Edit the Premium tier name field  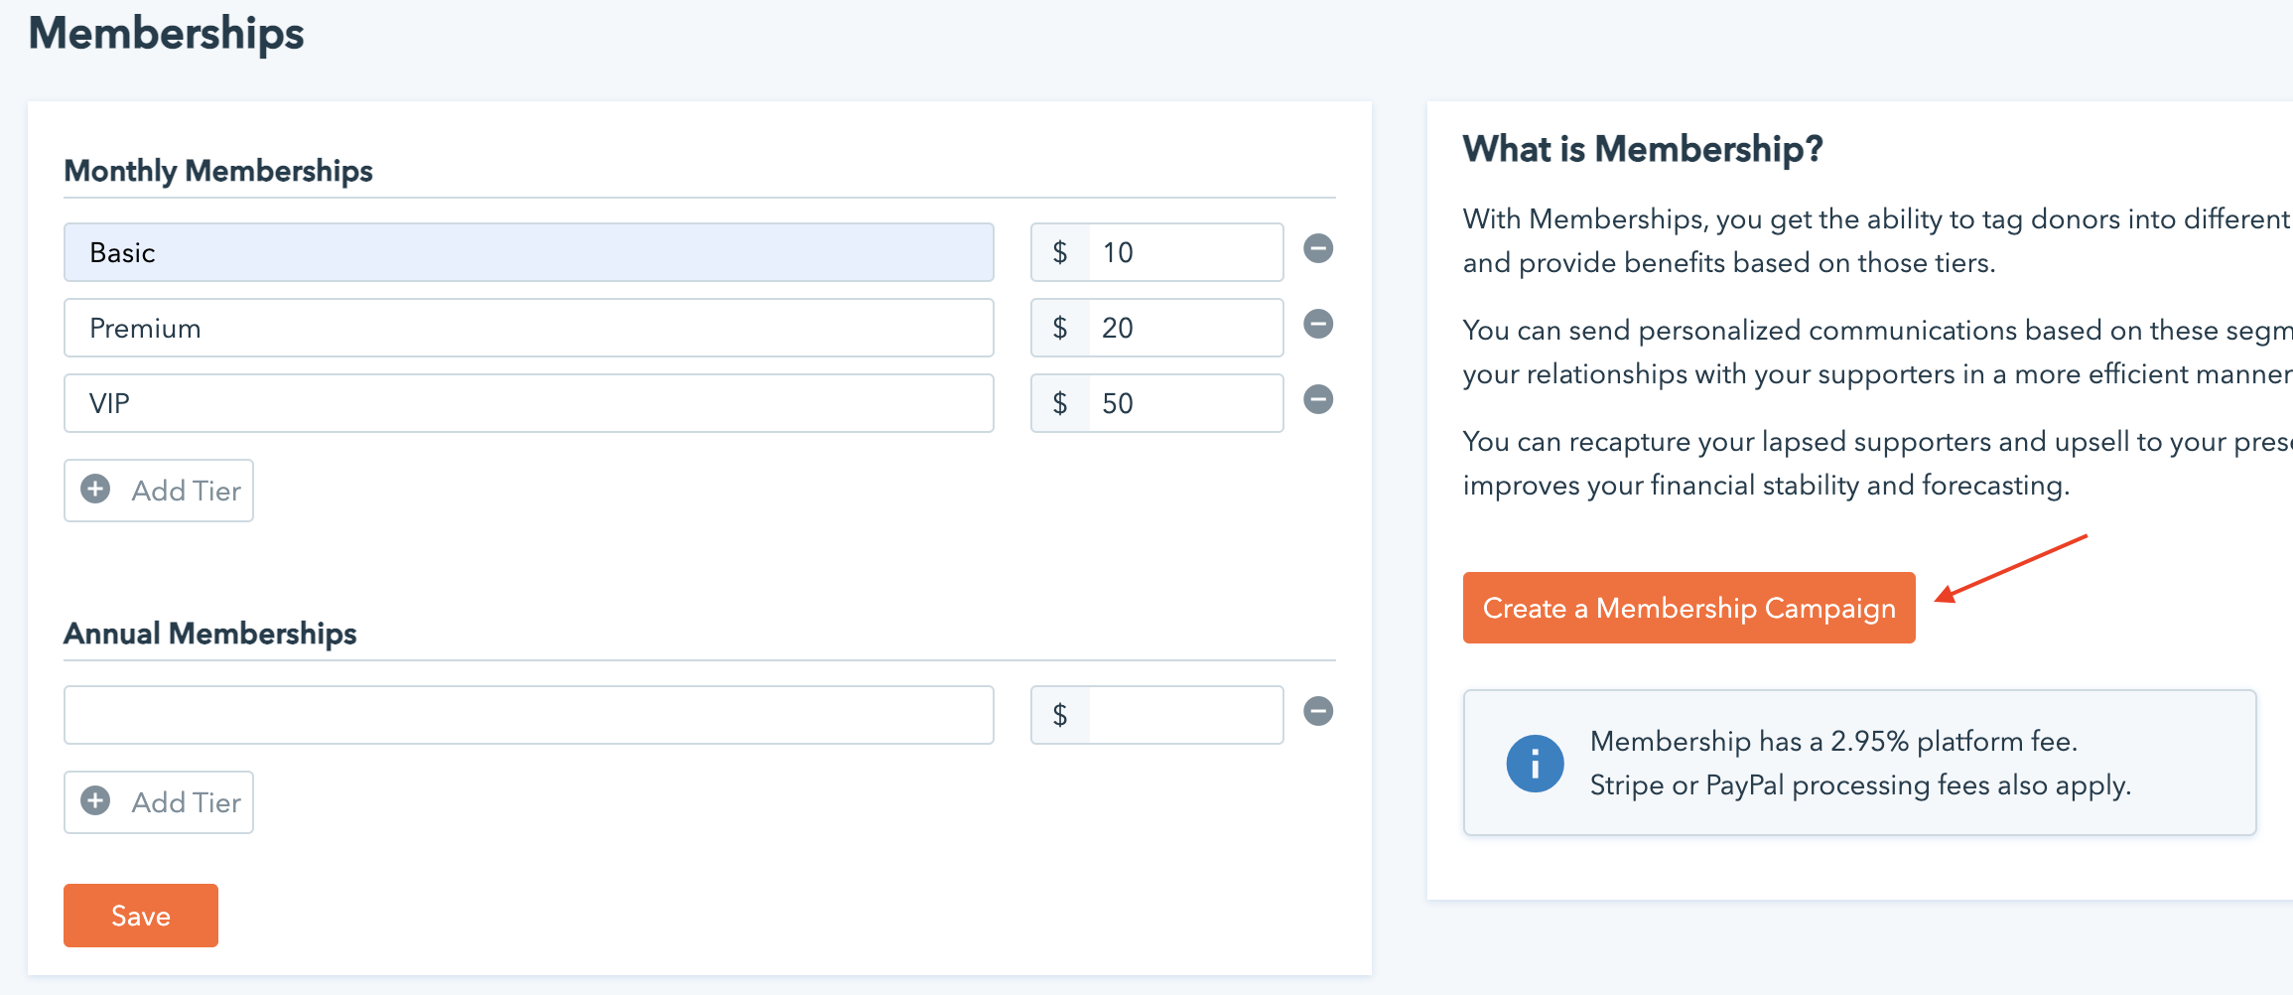(528, 328)
